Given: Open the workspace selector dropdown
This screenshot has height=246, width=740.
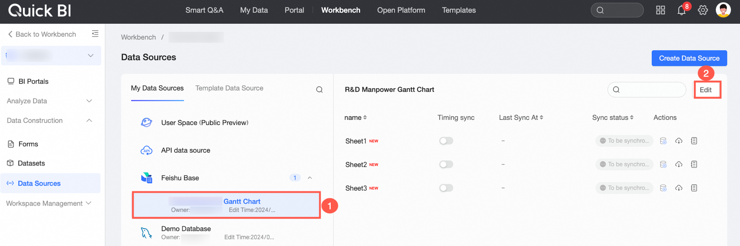Looking at the screenshot, I should pos(51,55).
